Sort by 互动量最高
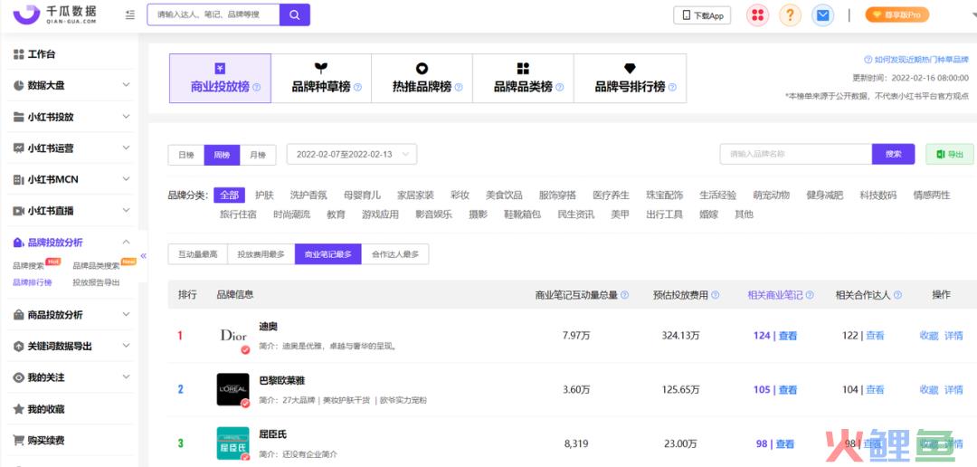This screenshot has height=467, width=977. [x=197, y=254]
